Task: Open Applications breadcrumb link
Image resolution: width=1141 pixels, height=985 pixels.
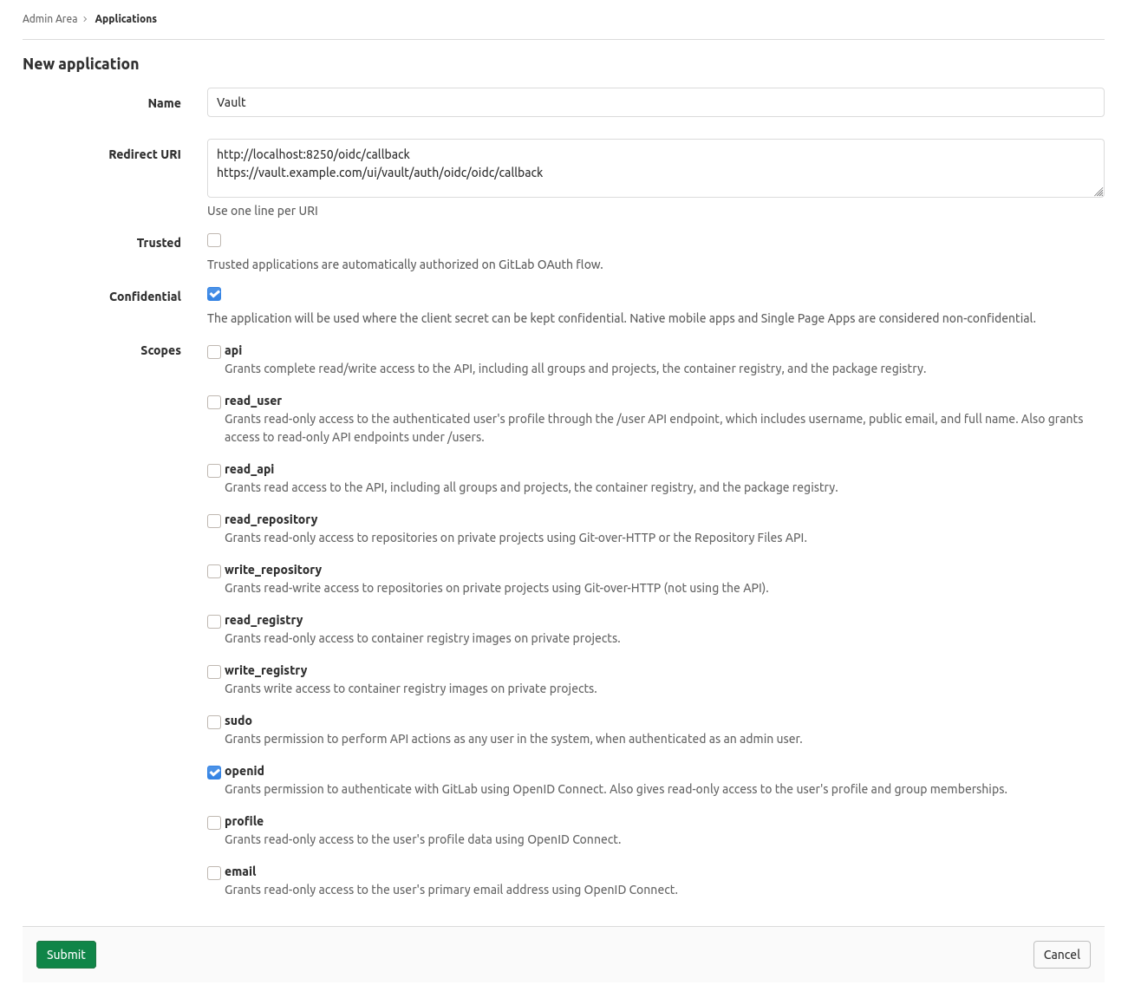Action: 126,18
